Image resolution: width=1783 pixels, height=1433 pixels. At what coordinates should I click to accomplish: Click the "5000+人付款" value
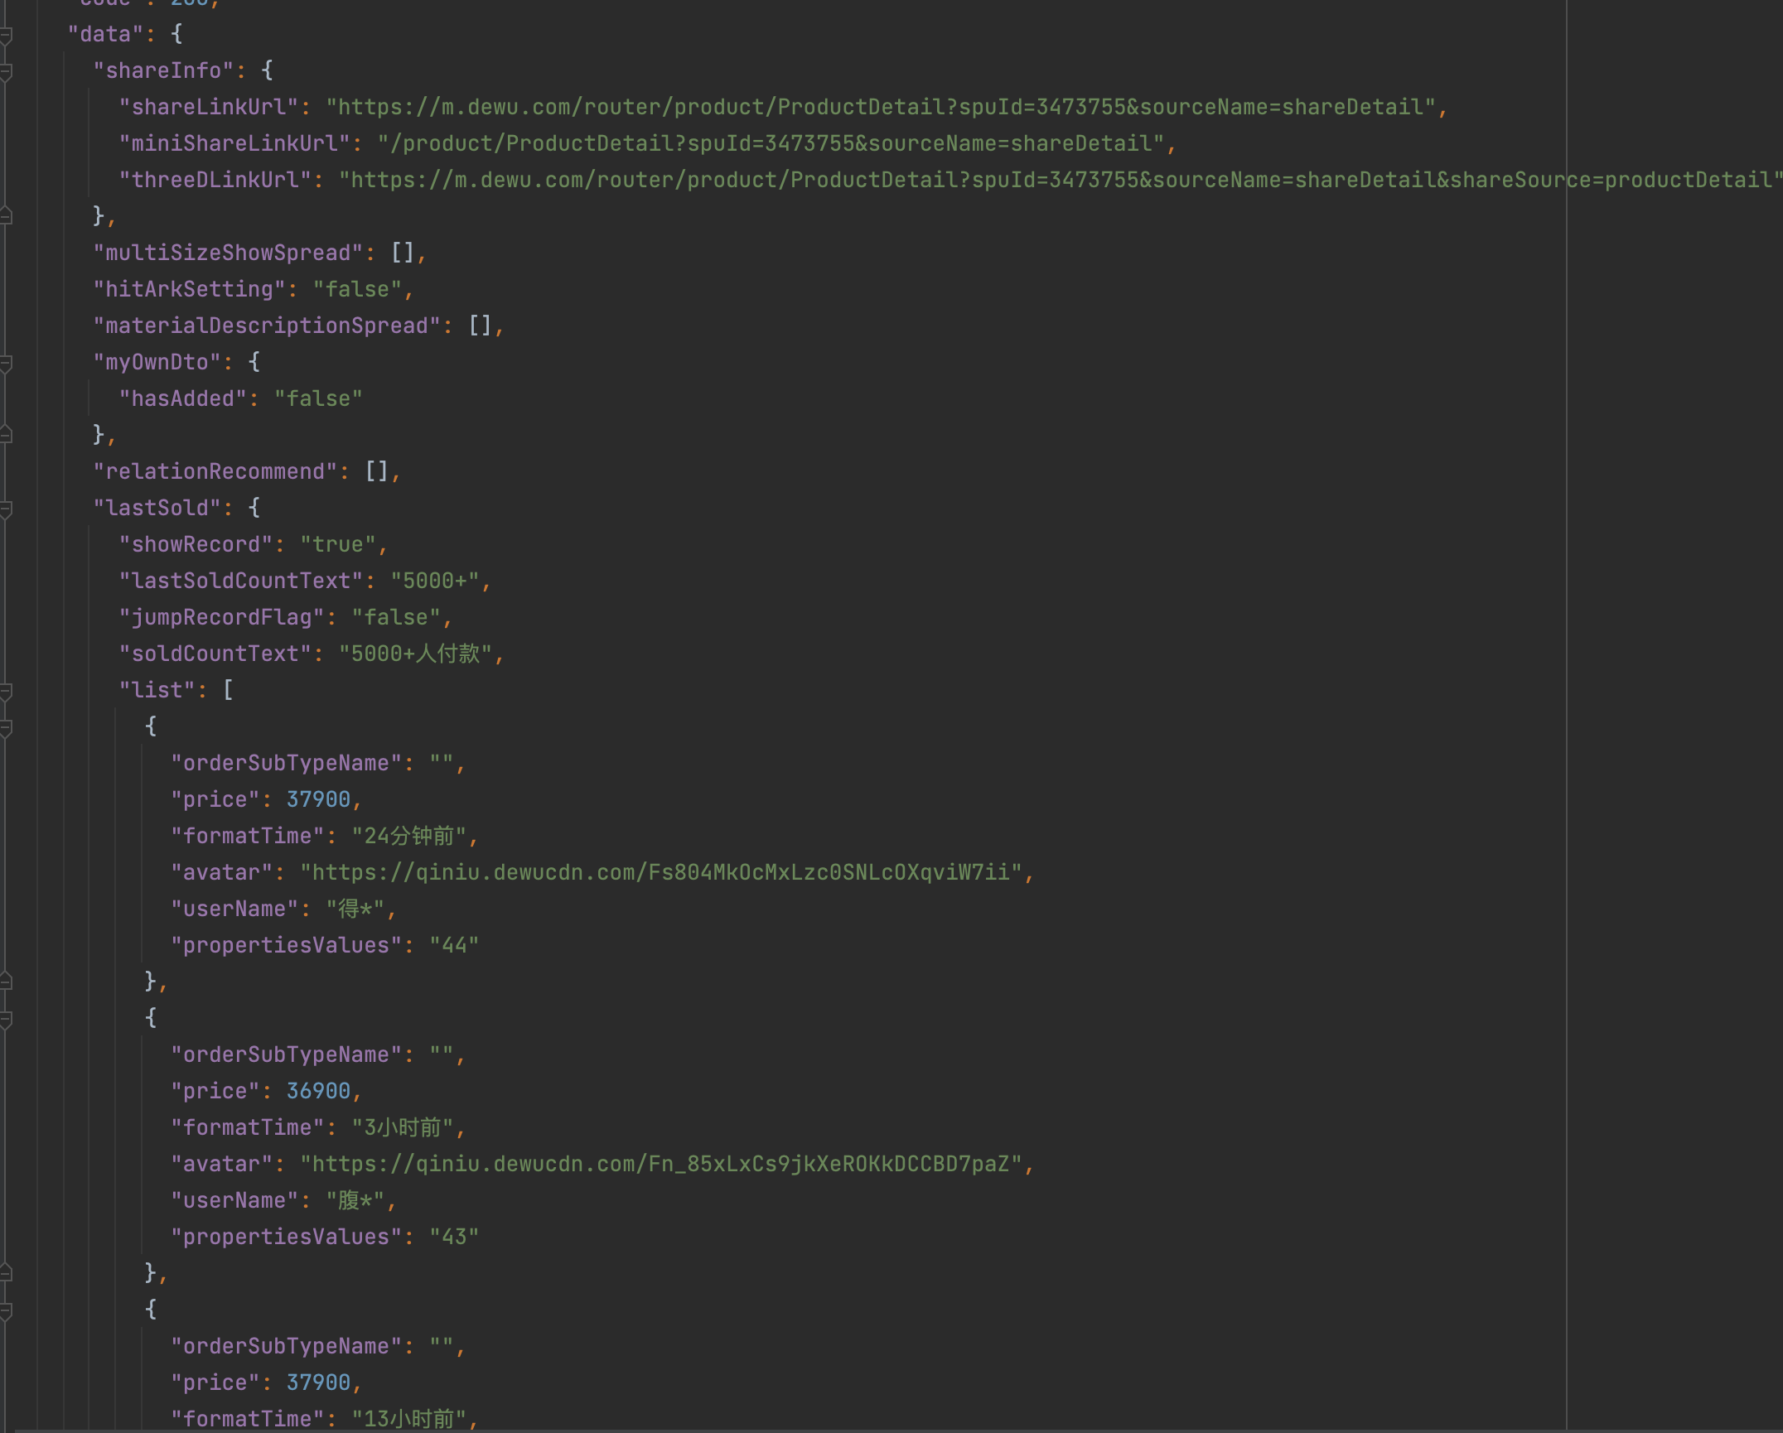(x=416, y=654)
